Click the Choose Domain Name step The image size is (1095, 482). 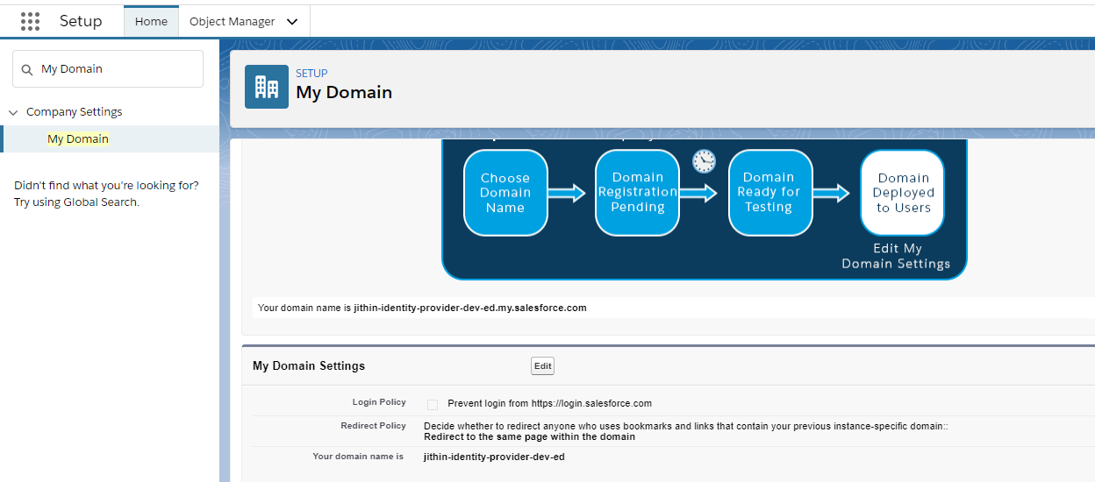[505, 193]
